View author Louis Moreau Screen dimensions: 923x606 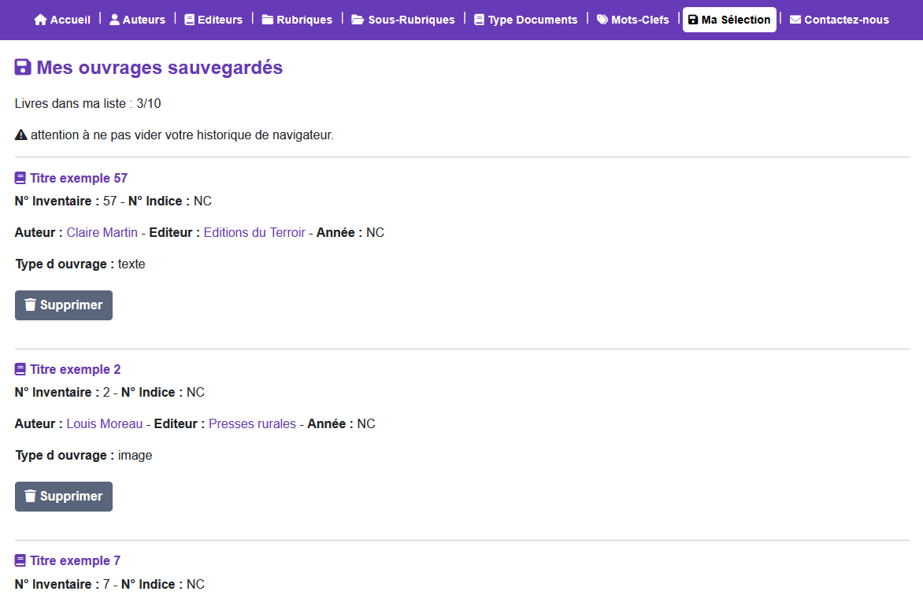(105, 424)
